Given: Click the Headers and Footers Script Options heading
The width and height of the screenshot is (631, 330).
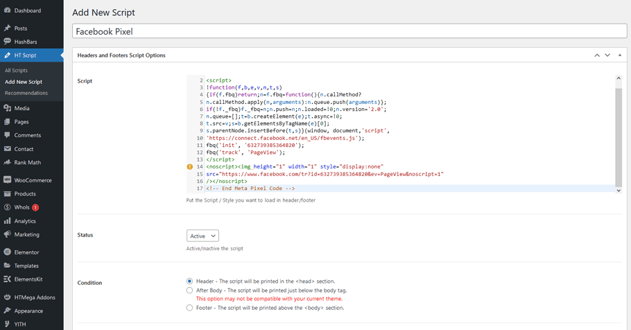Looking at the screenshot, I should click(x=121, y=55).
